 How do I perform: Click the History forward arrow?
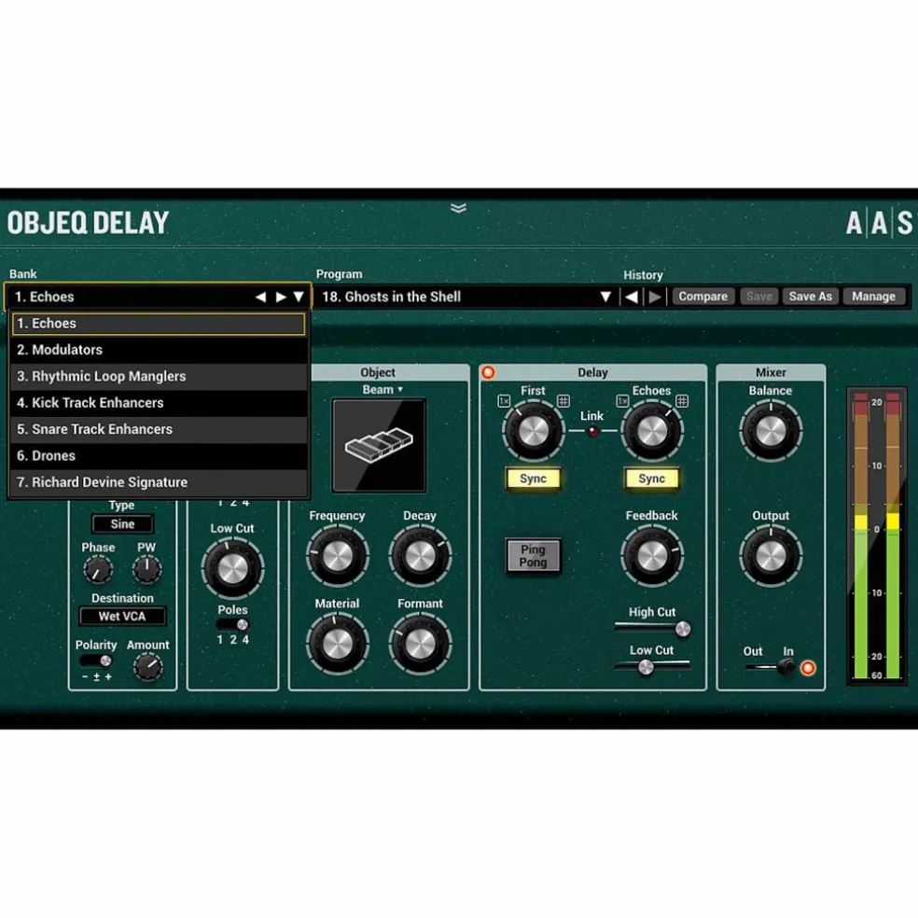click(x=655, y=297)
